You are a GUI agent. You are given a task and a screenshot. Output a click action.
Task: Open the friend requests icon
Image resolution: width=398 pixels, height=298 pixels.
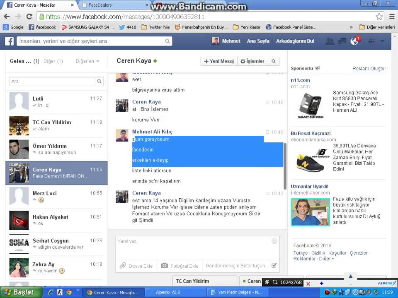click(x=330, y=41)
